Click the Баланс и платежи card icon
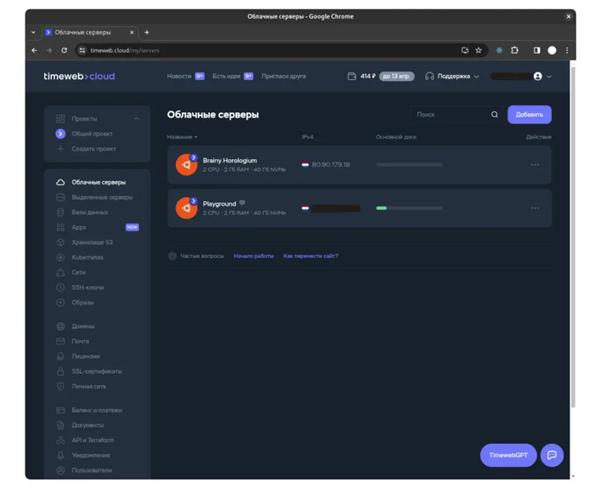 [x=60, y=410]
